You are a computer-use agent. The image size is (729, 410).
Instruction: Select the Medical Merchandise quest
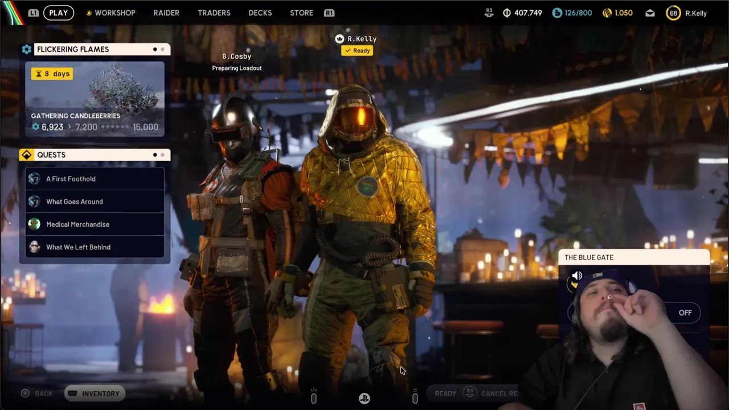pyautogui.click(x=95, y=224)
